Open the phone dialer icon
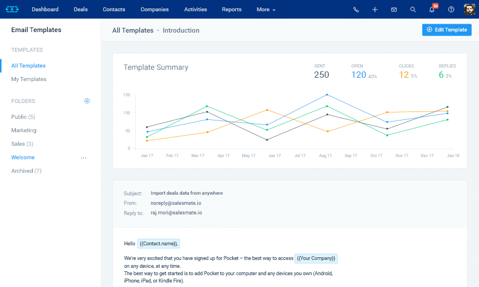Viewport: 479px width, 287px height. (356, 10)
